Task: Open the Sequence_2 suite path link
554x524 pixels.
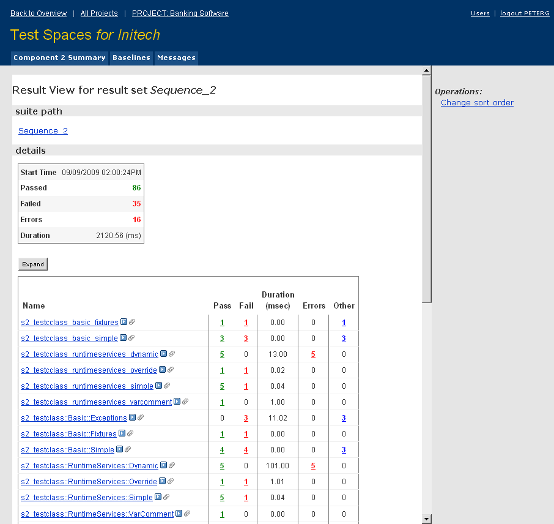Action: click(43, 131)
